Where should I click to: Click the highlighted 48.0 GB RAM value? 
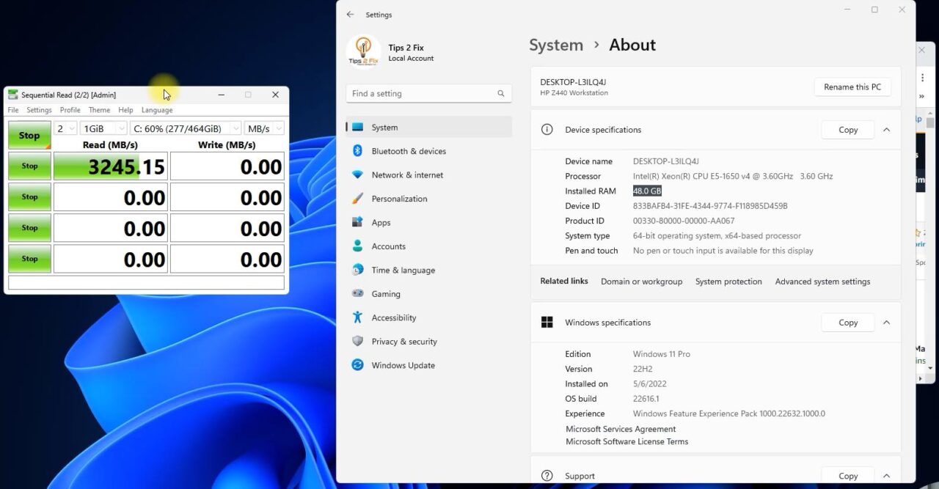point(647,191)
